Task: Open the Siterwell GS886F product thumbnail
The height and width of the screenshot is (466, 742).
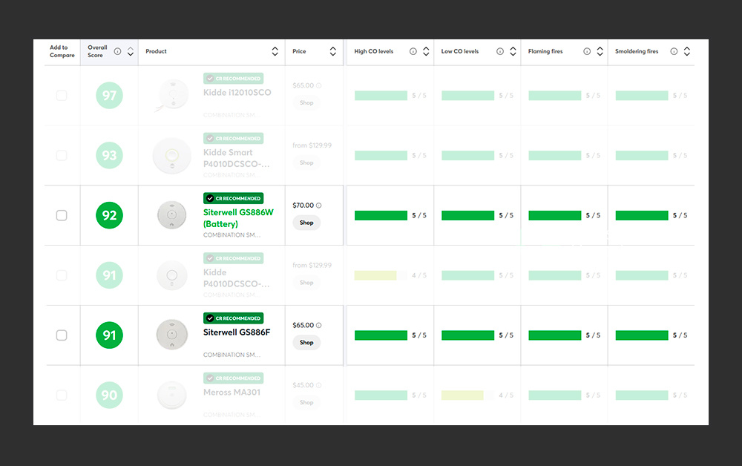Action: tap(172, 335)
